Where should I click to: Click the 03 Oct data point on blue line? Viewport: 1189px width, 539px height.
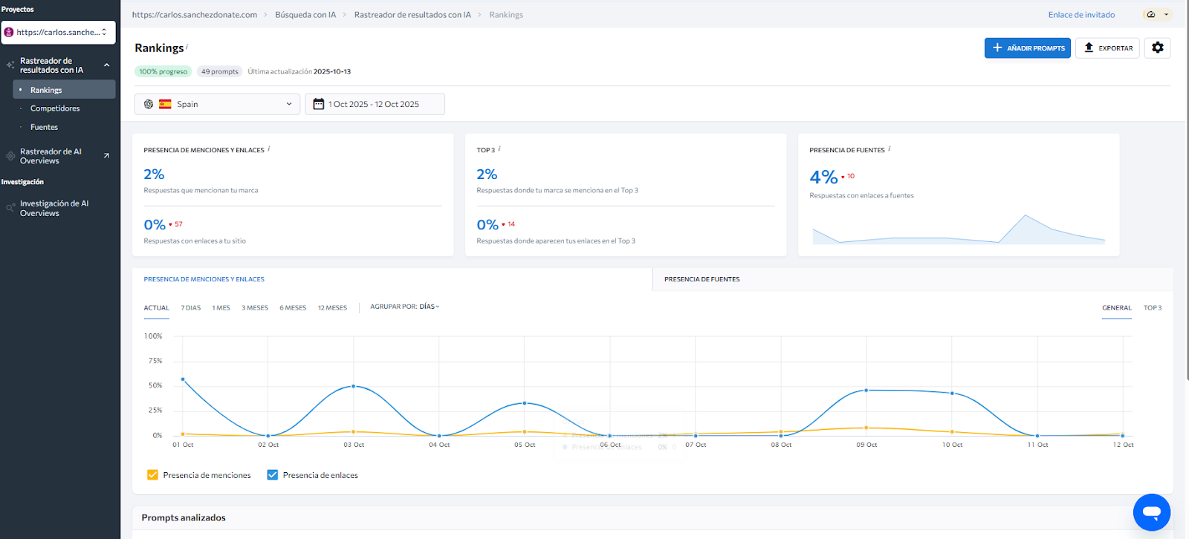(353, 386)
